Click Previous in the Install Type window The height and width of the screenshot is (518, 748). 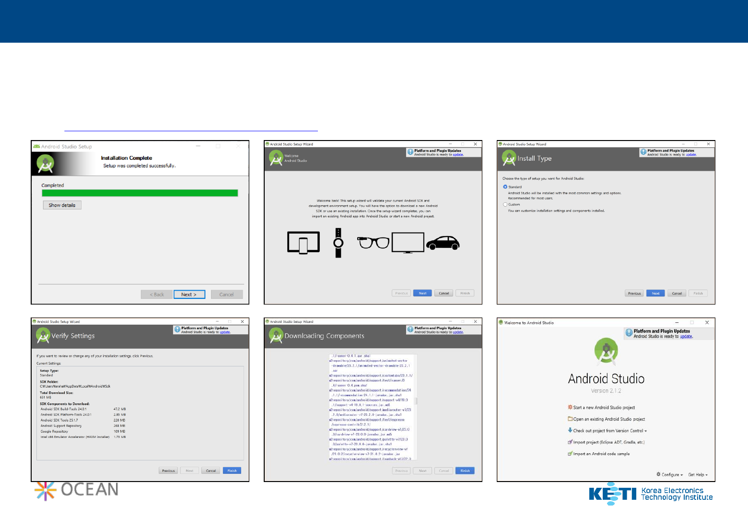tap(634, 293)
